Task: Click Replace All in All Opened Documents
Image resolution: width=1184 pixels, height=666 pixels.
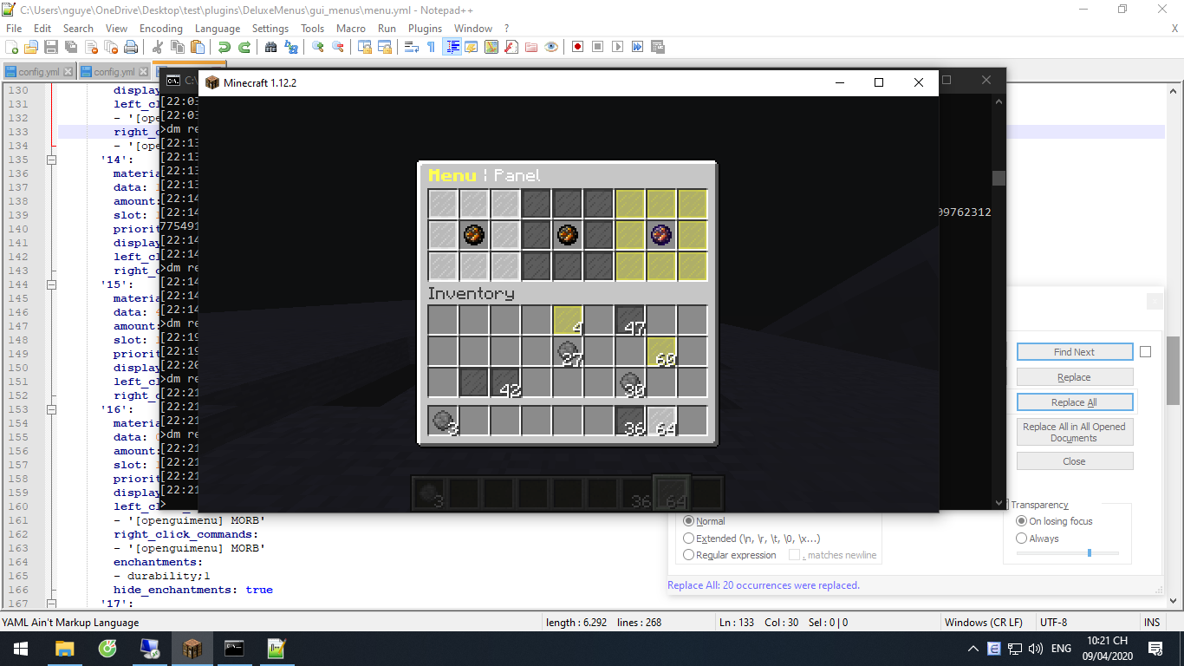Action: (1075, 432)
